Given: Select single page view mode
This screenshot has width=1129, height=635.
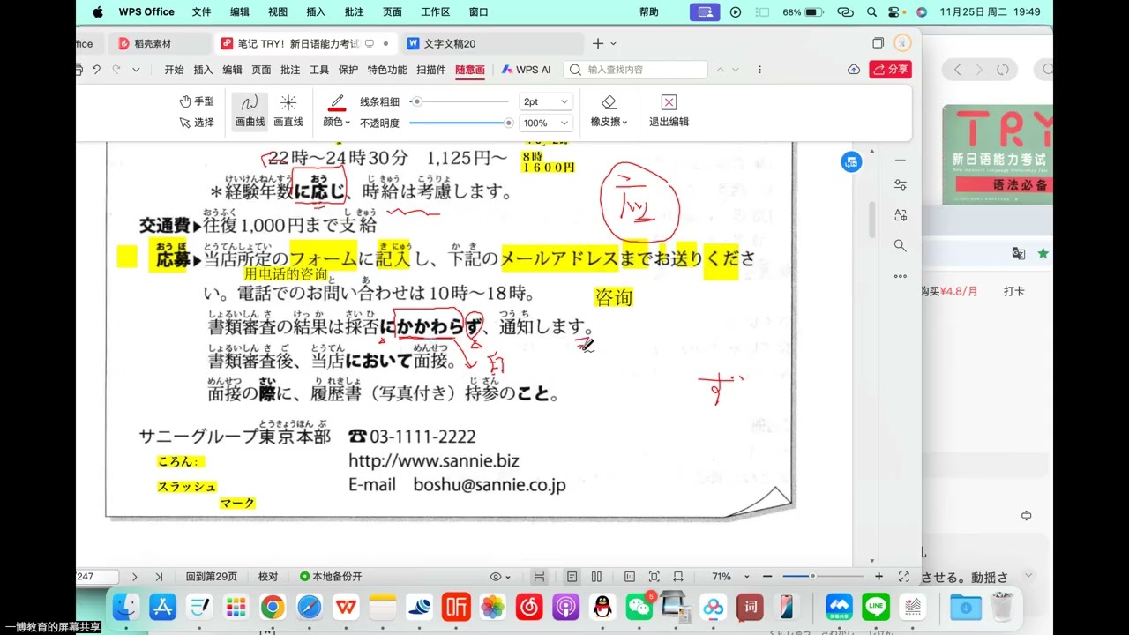Looking at the screenshot, I should [x=572, y=577].
